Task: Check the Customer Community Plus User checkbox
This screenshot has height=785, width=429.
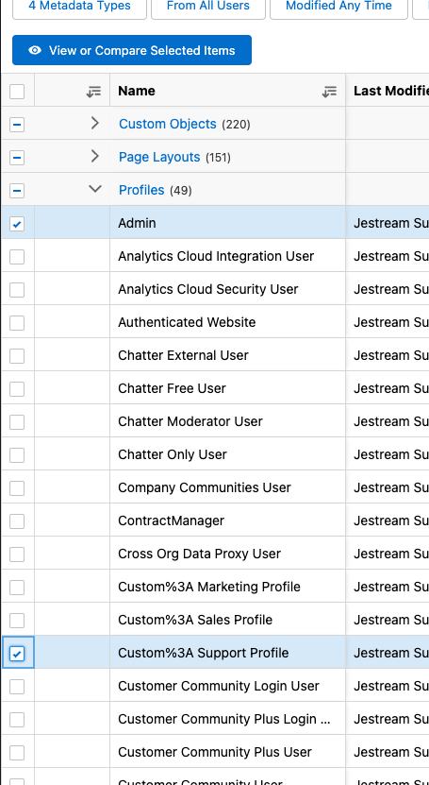Action: [17, 753]
